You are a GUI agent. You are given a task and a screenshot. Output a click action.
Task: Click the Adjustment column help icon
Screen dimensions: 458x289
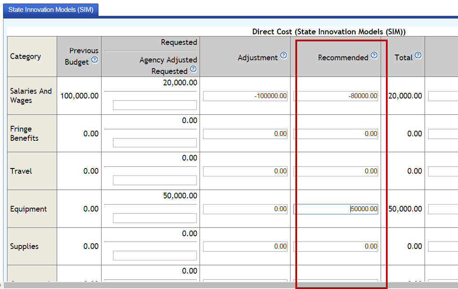coord(284,55)
